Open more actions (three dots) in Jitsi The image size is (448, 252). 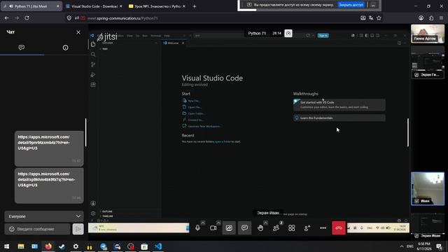pos(323,228)
